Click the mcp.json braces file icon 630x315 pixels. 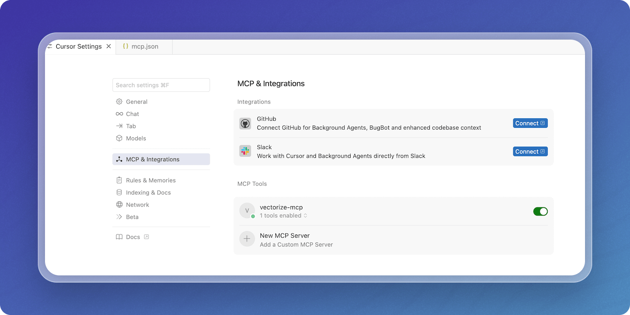[126, 46]
